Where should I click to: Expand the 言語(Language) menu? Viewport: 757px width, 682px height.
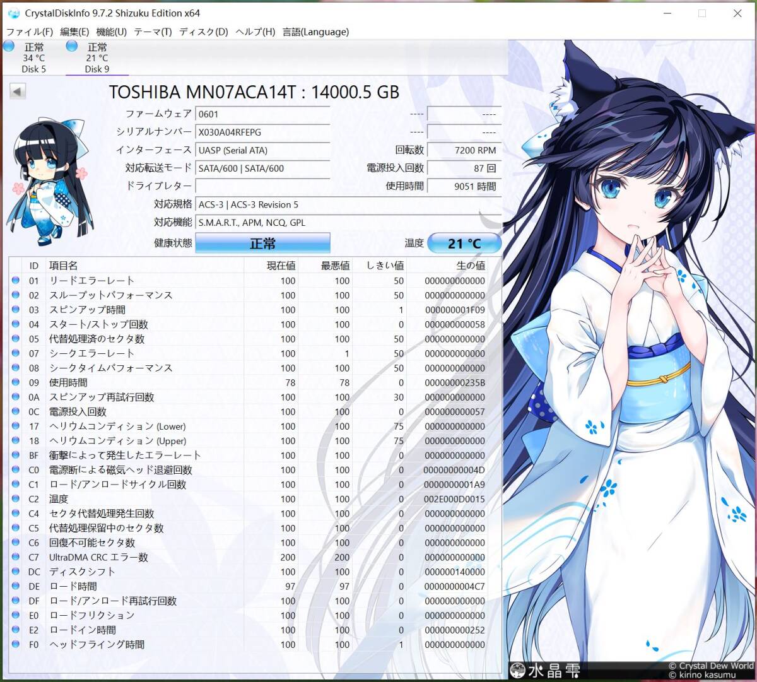[x=315, y=32]
